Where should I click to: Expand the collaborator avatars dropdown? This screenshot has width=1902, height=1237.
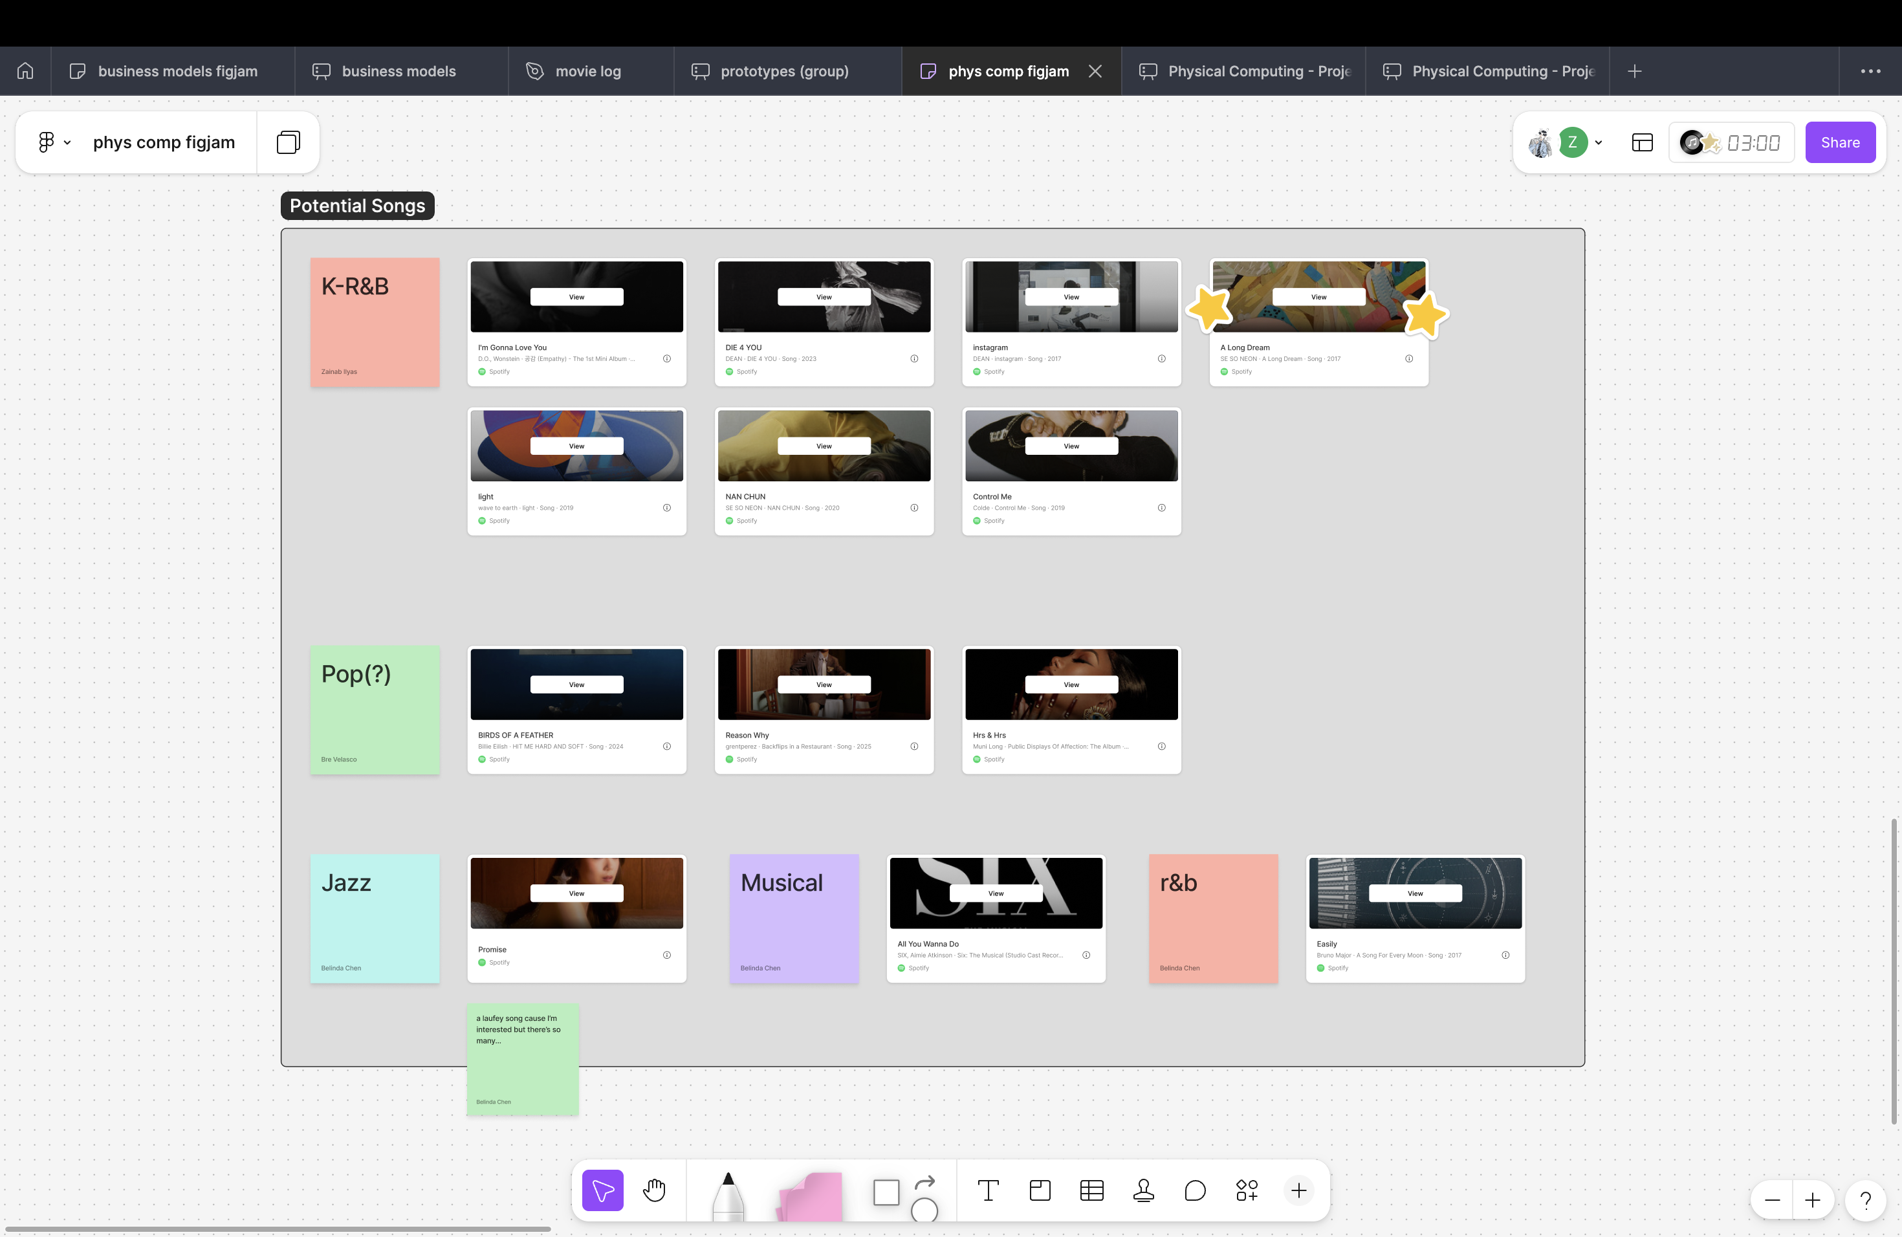tap(1597, 142)
